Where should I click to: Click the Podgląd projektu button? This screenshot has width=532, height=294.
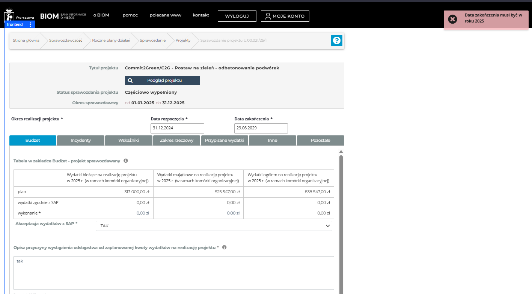[x=162, y=80]
